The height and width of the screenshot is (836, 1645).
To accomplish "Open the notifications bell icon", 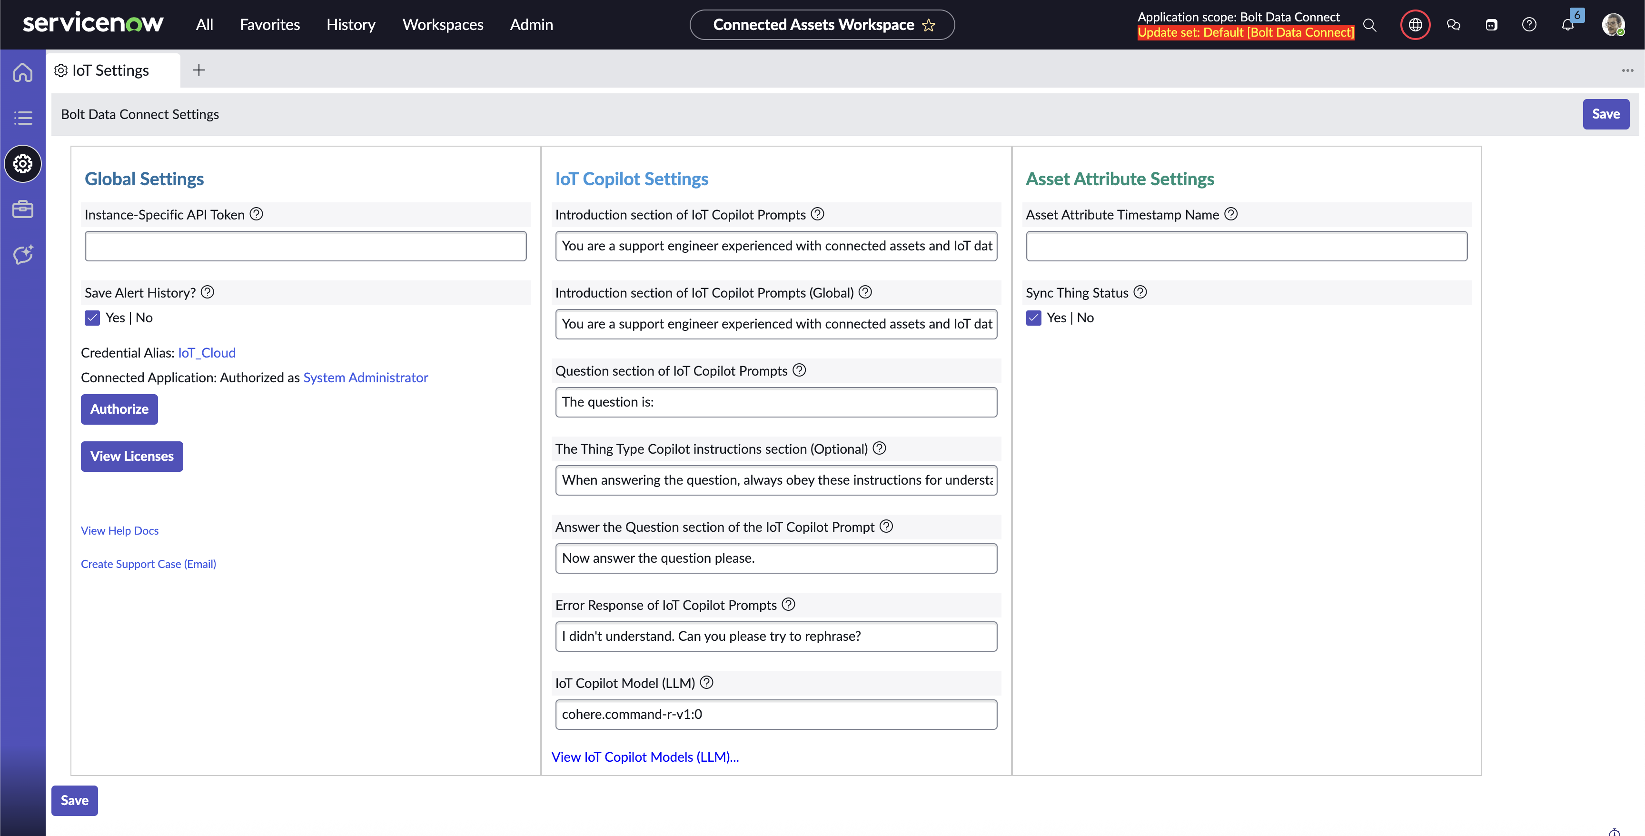I will click(x=1568, y=25).
